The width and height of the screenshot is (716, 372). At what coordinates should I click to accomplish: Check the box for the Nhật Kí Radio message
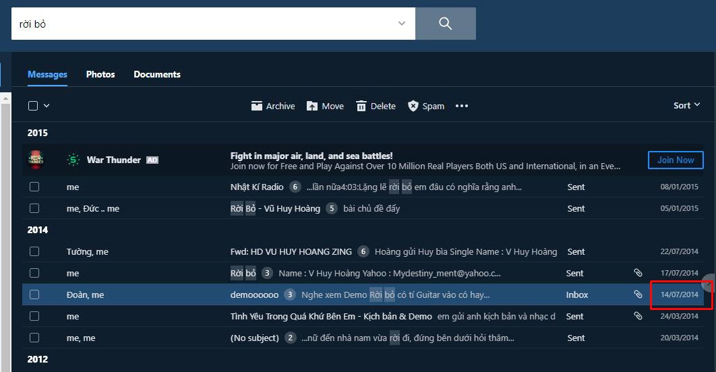pos(34,187)
